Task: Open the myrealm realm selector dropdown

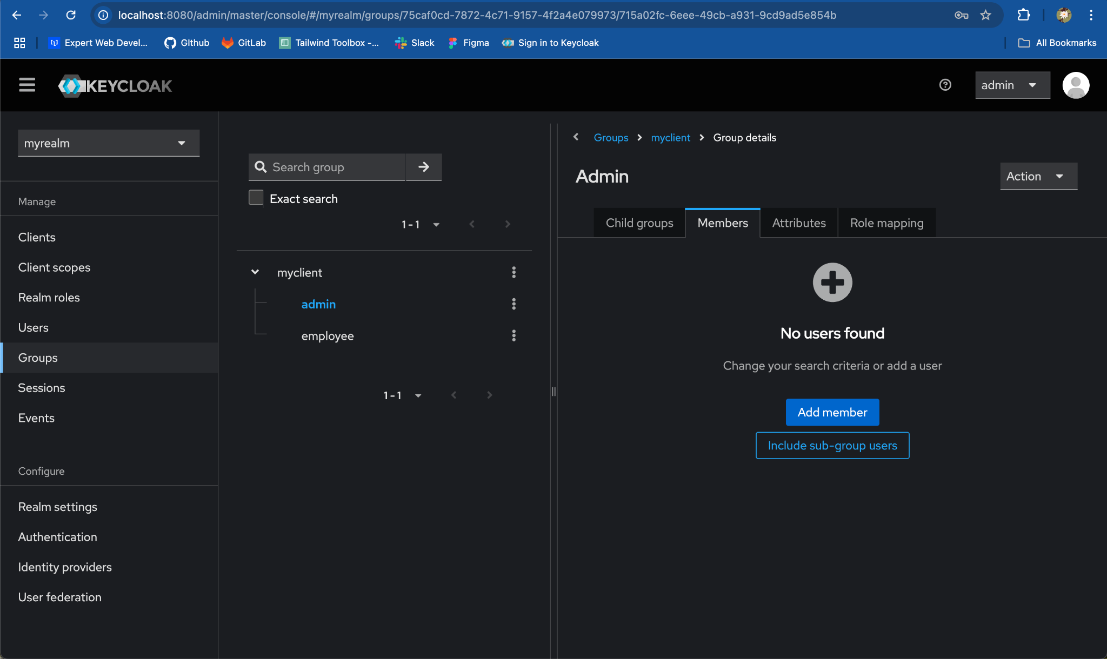Action: (x=109, y=143)
